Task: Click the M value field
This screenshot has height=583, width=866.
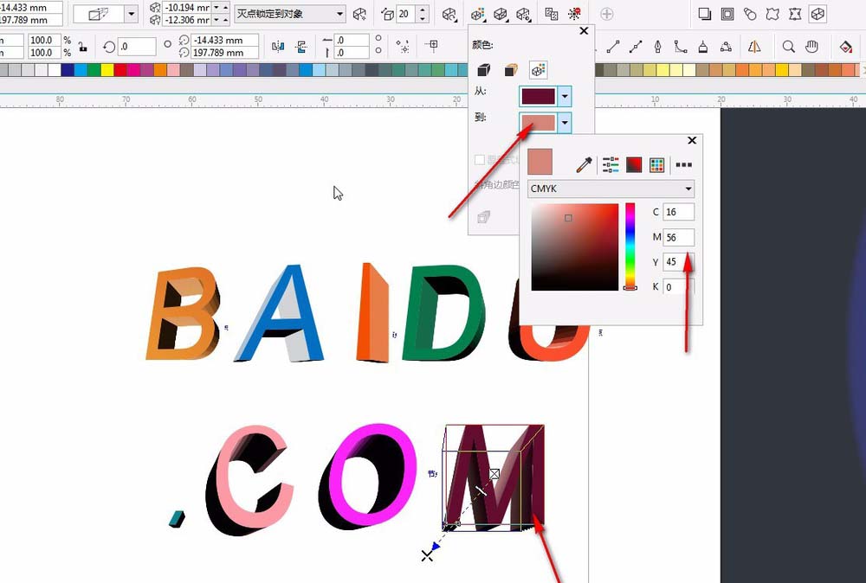Action: coord(678,237)
